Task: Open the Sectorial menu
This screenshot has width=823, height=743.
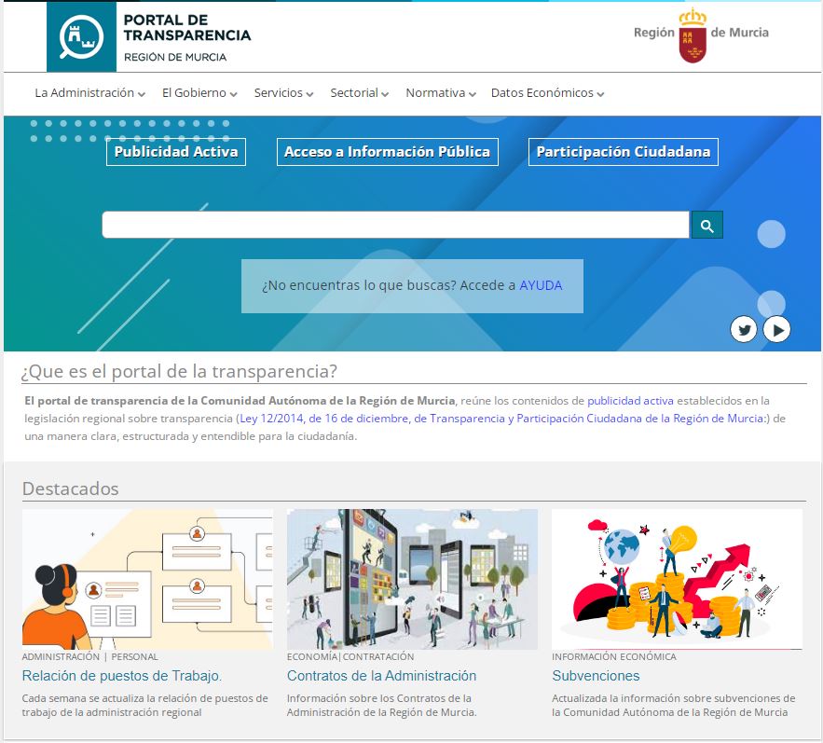Action: pos(359,93)
